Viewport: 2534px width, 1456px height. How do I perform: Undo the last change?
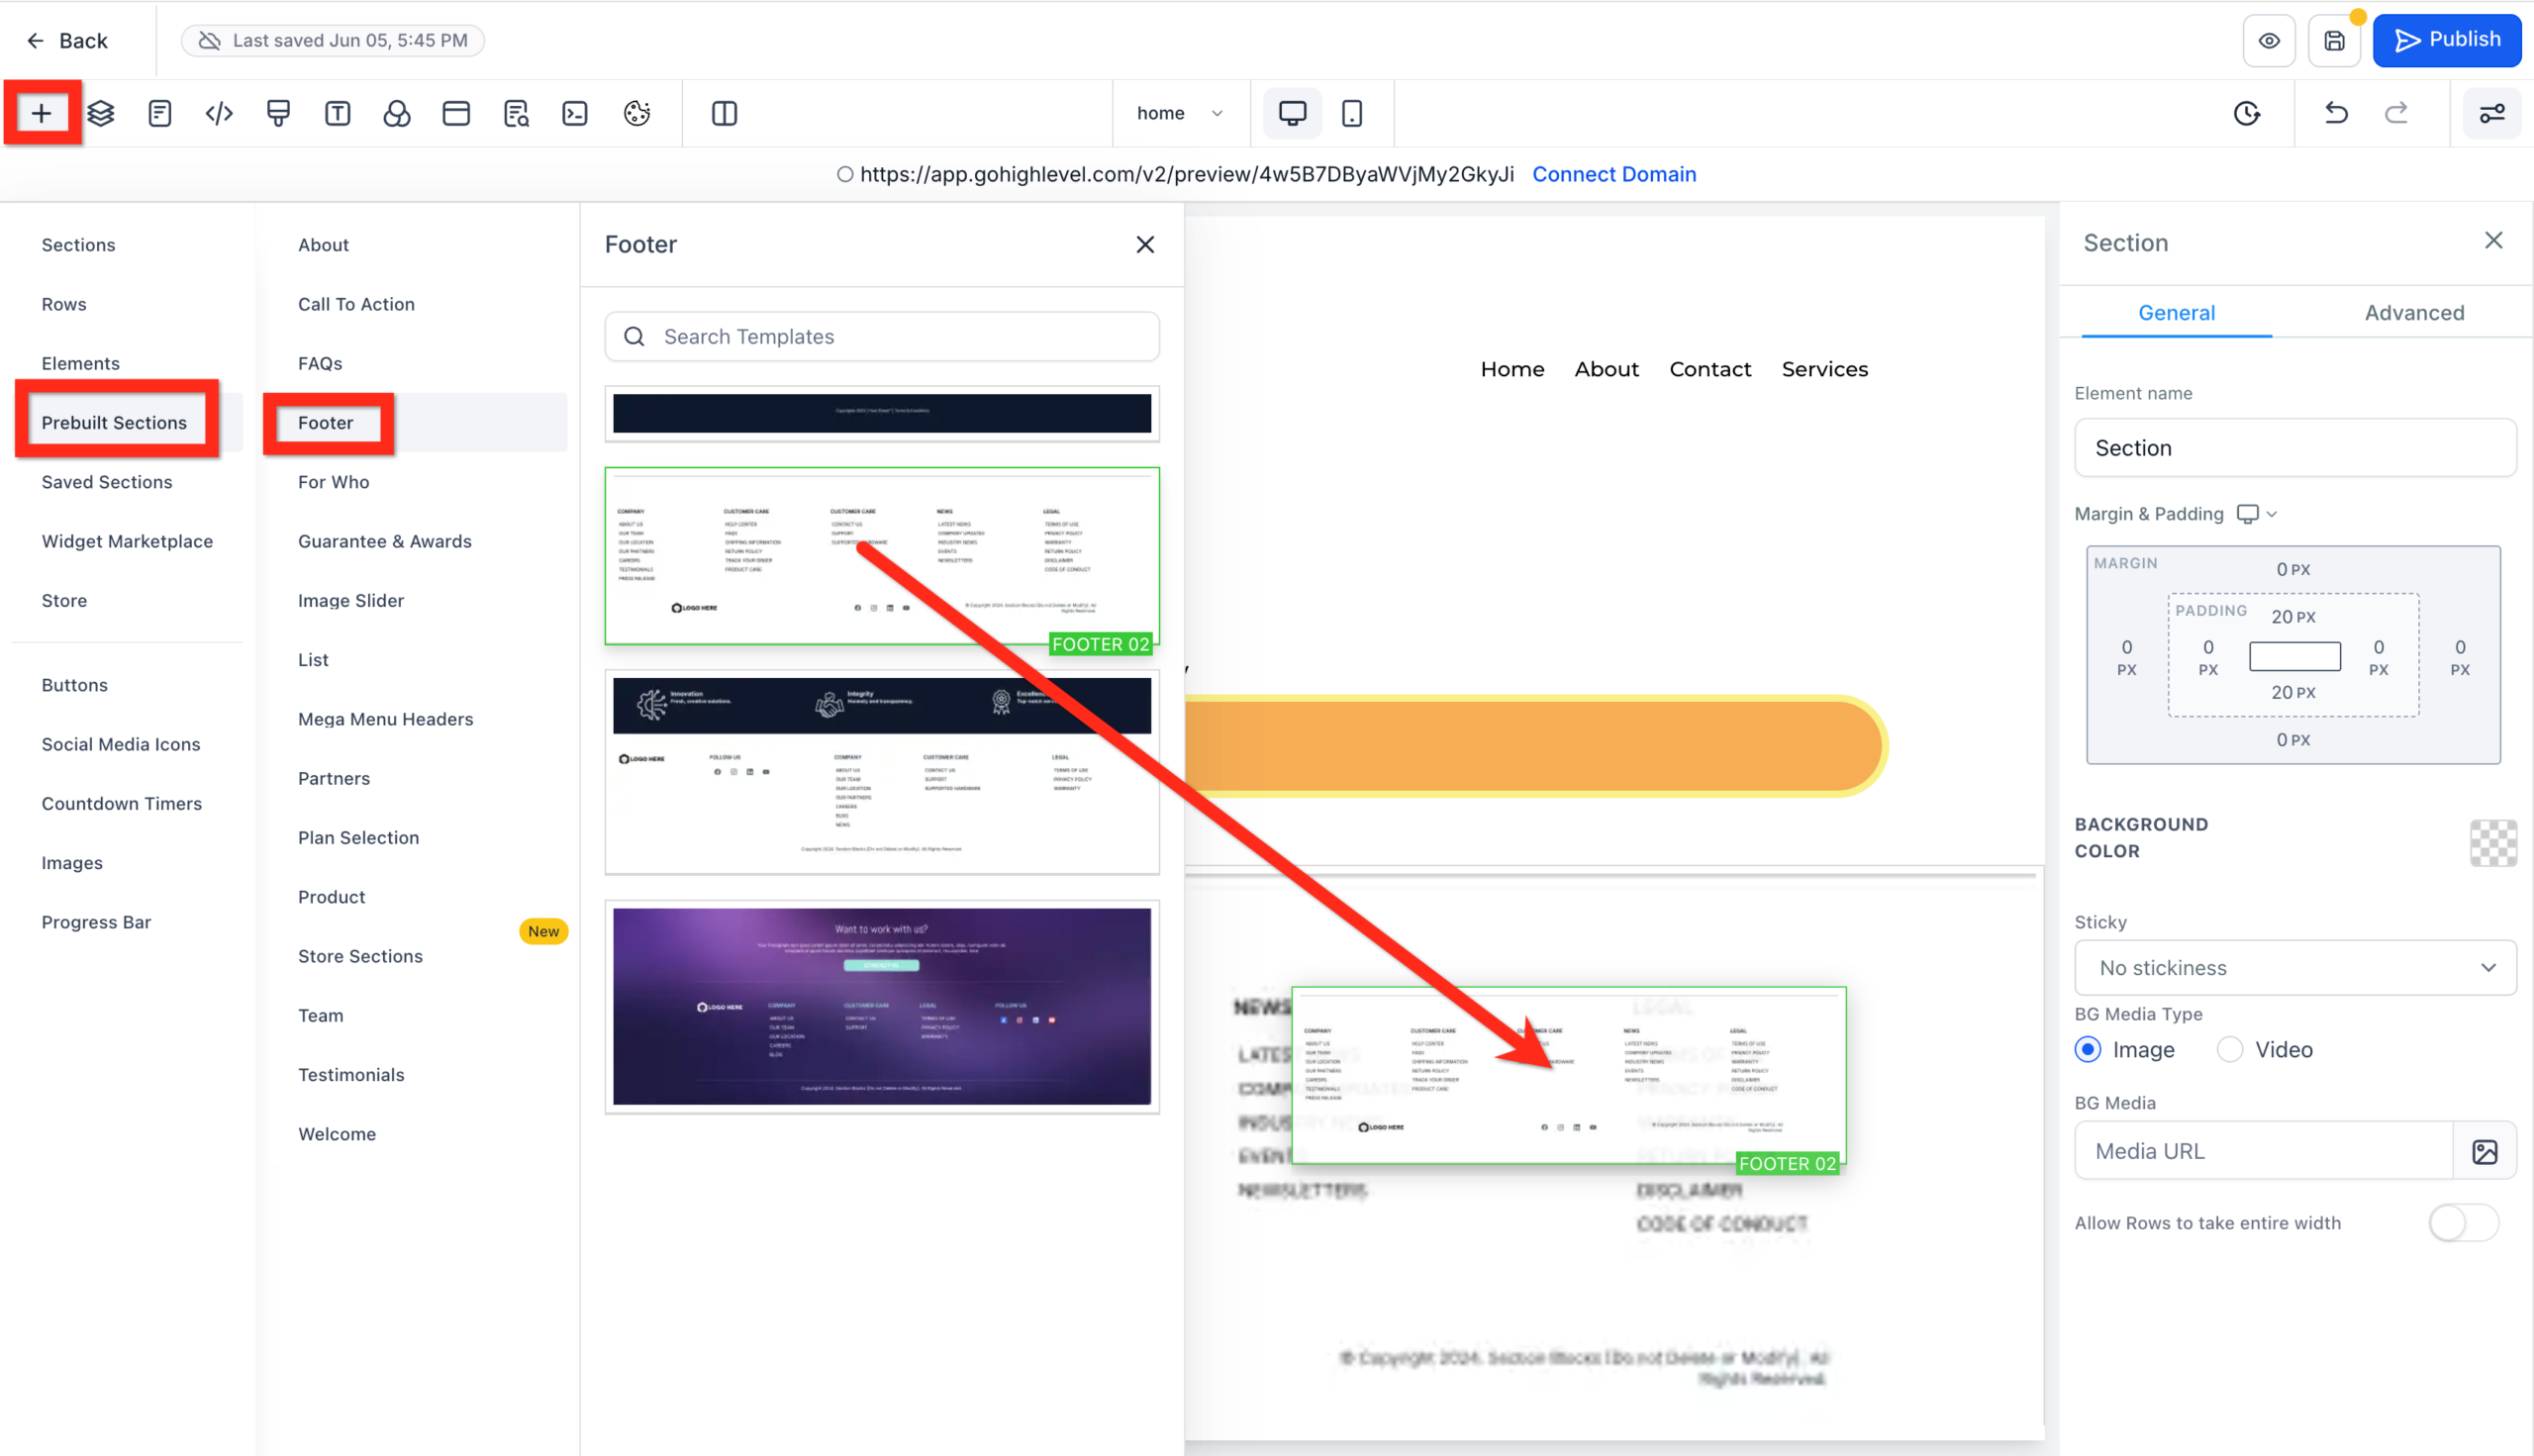pyautogui.click(x=2334, y=113)
